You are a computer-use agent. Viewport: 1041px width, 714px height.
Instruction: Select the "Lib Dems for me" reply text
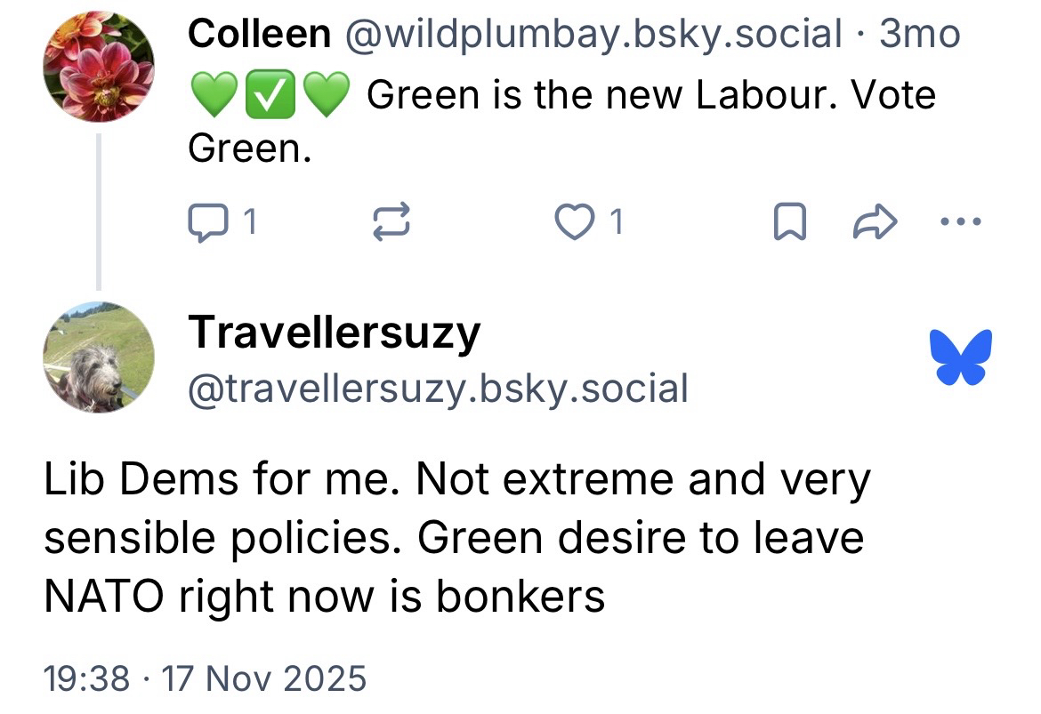pyautogui.click(x=454, y=538)
